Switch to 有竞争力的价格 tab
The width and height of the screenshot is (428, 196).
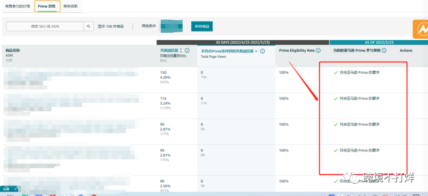(x=18, y=6)
